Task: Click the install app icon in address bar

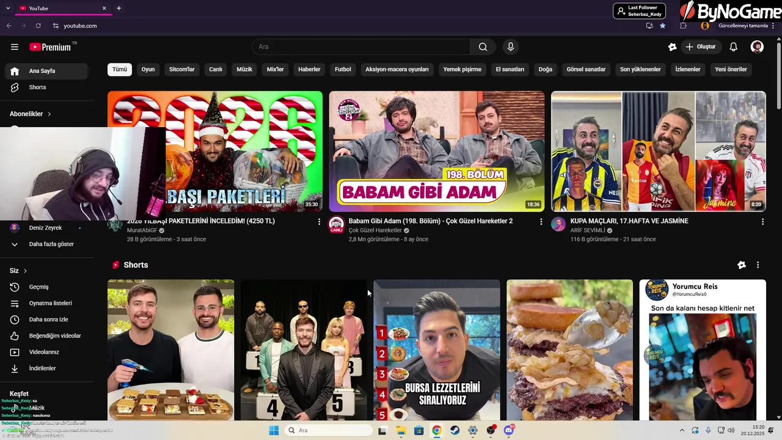Action: coord(649,26)
